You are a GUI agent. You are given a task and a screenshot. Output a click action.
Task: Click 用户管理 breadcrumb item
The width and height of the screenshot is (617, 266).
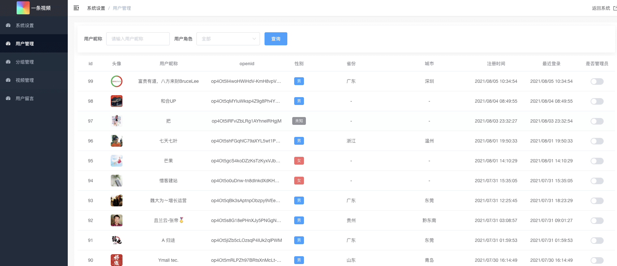click(122, 8)
